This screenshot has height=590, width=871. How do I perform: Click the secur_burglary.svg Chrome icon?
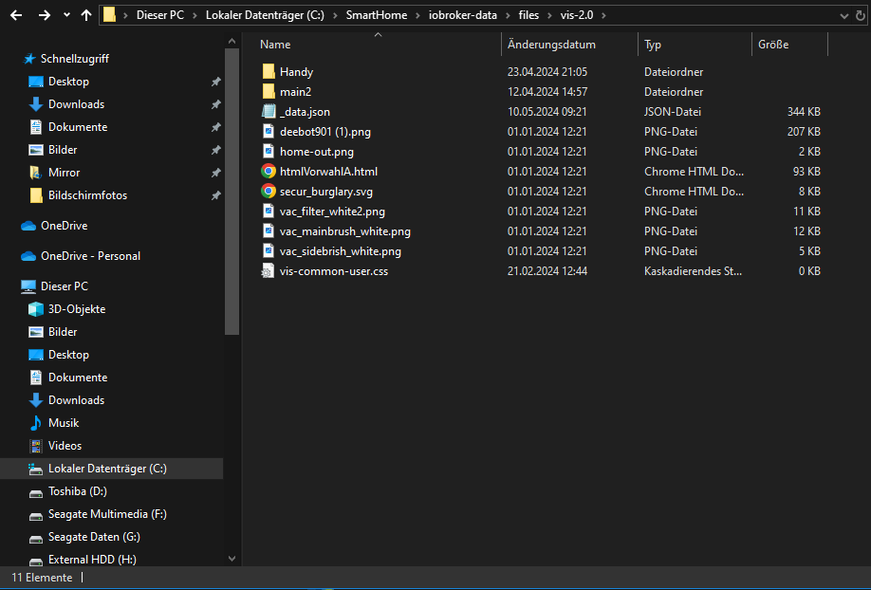[x=269, y=192]
